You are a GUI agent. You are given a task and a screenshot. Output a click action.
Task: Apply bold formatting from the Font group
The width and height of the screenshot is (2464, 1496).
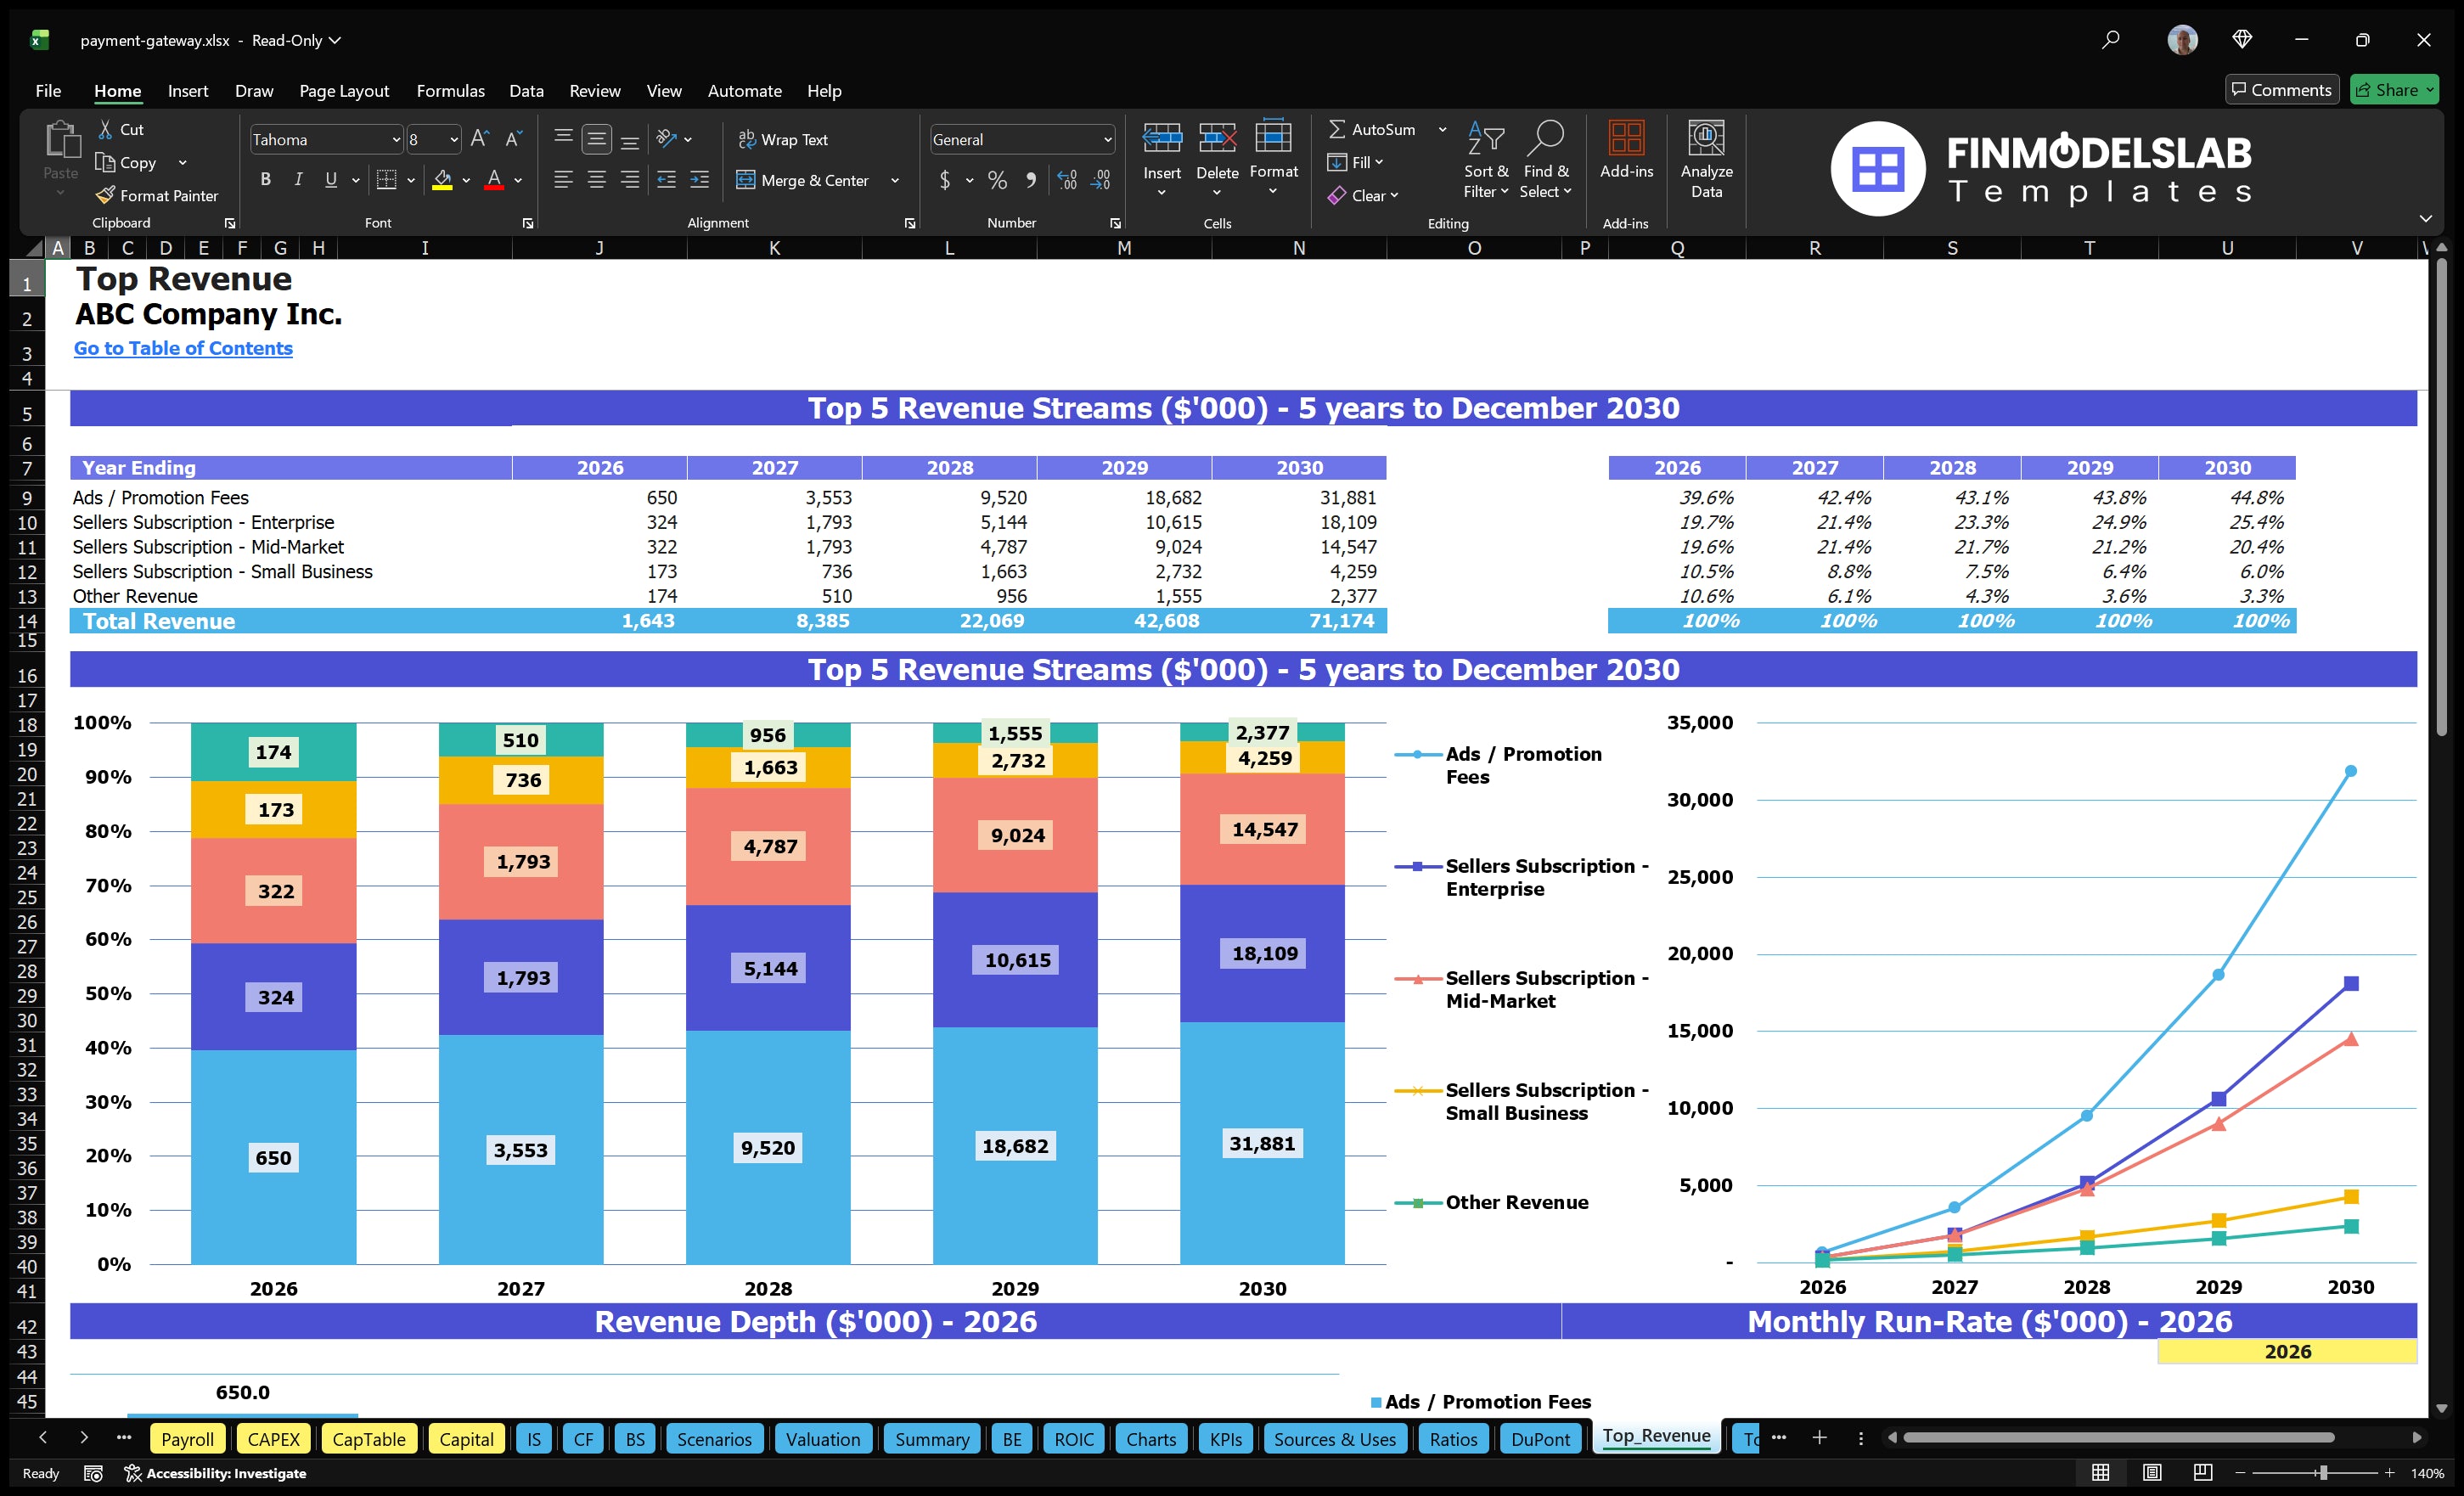pyautogui.click(x=265, y=180)
